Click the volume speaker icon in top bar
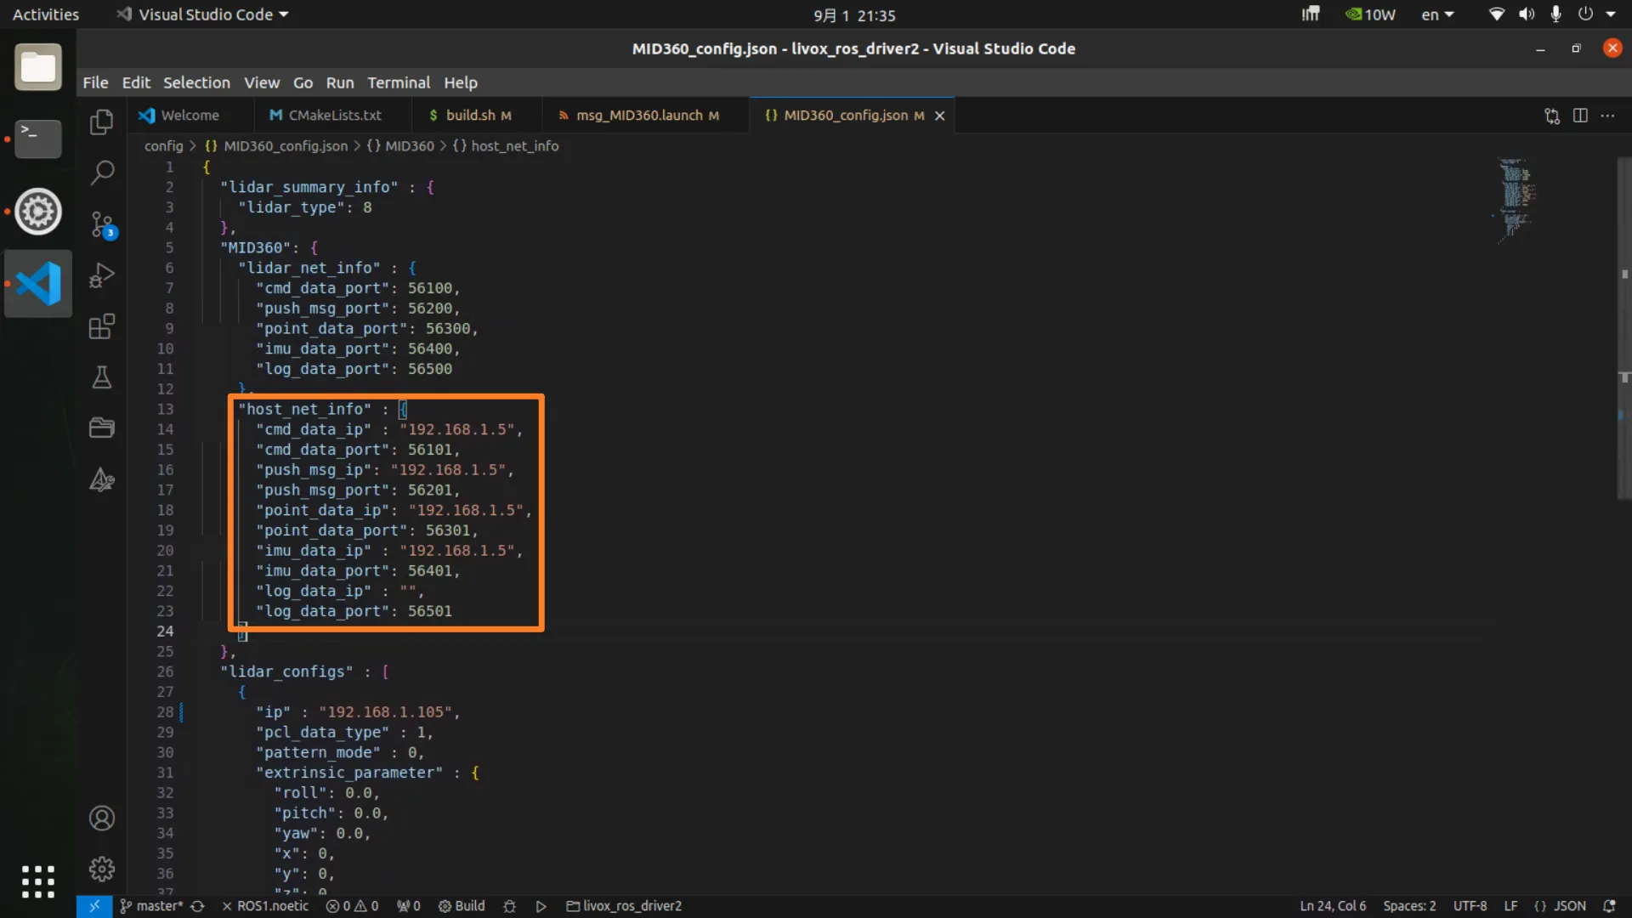 coord(1527,14)
